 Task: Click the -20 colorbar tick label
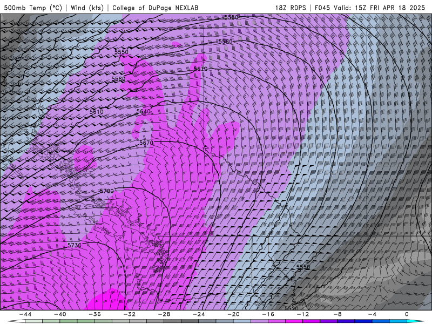point(234,314)
